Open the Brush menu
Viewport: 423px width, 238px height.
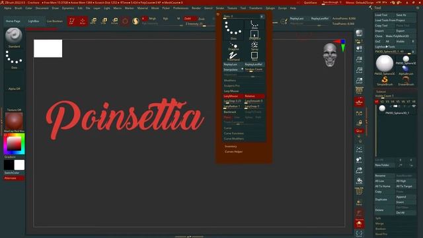coord(19,8)
